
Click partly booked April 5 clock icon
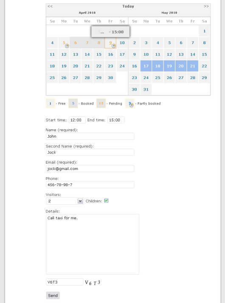[67, 46]
